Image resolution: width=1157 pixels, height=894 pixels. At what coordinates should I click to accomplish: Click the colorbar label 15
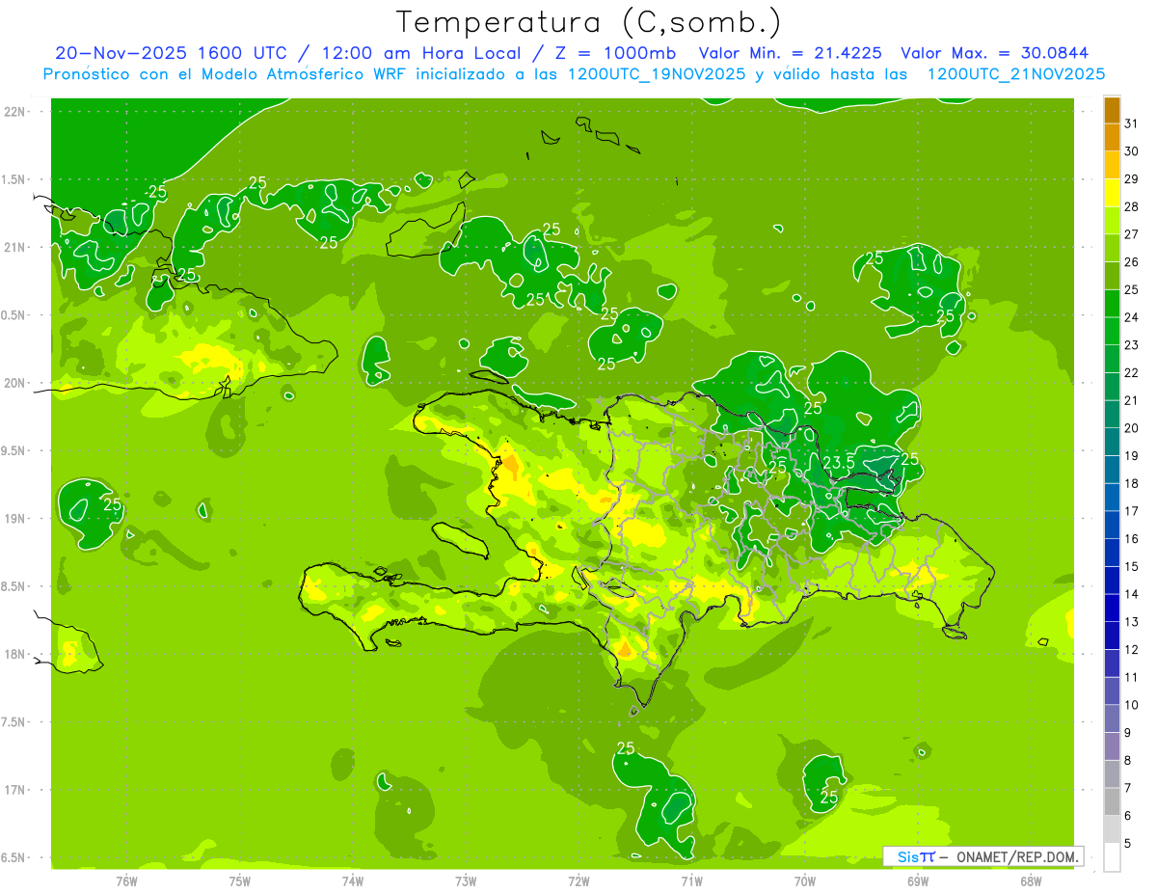point(1132,567)
